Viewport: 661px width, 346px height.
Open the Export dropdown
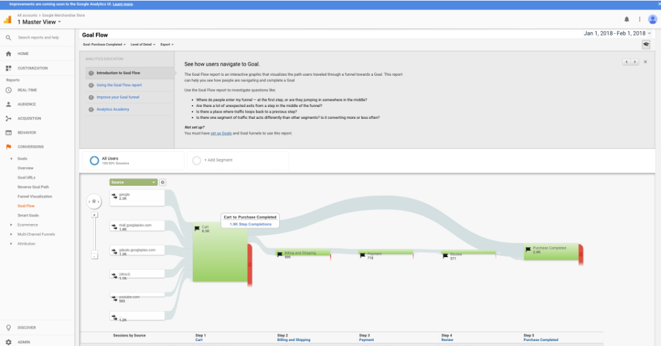point(167,44)
